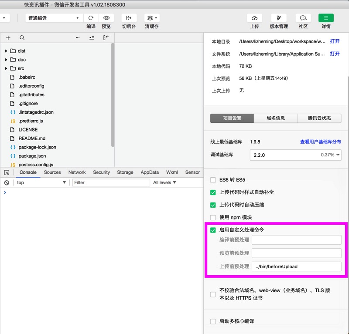Click the 上传前预处理 input field
This screenshot has height=334, width=349.
297,267
